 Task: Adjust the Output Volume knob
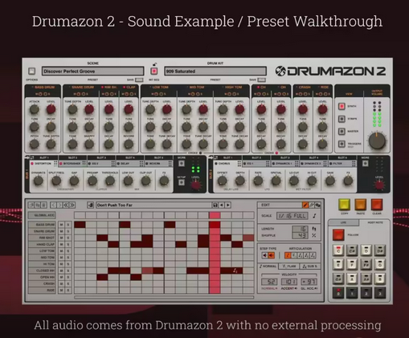(x=377, y=141)
